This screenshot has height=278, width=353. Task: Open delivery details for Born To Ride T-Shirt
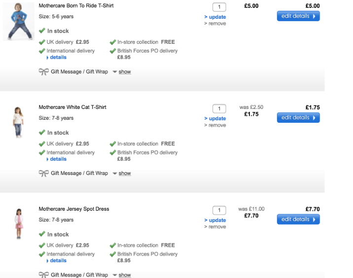tap(58, 58)
